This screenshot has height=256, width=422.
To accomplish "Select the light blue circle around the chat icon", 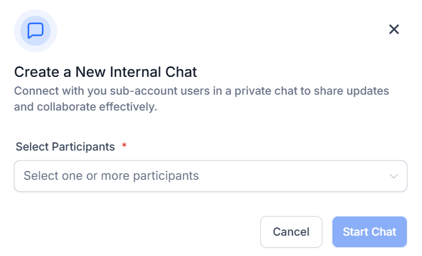I will (x=36, y=30).
